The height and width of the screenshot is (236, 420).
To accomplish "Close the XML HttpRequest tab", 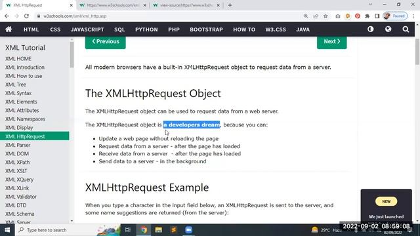I will coord(72,5).
